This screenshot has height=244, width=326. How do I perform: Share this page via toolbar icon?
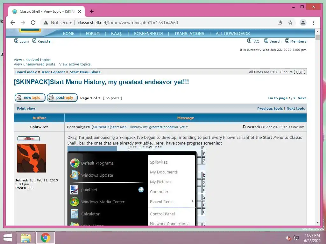(x=280, y=23)
